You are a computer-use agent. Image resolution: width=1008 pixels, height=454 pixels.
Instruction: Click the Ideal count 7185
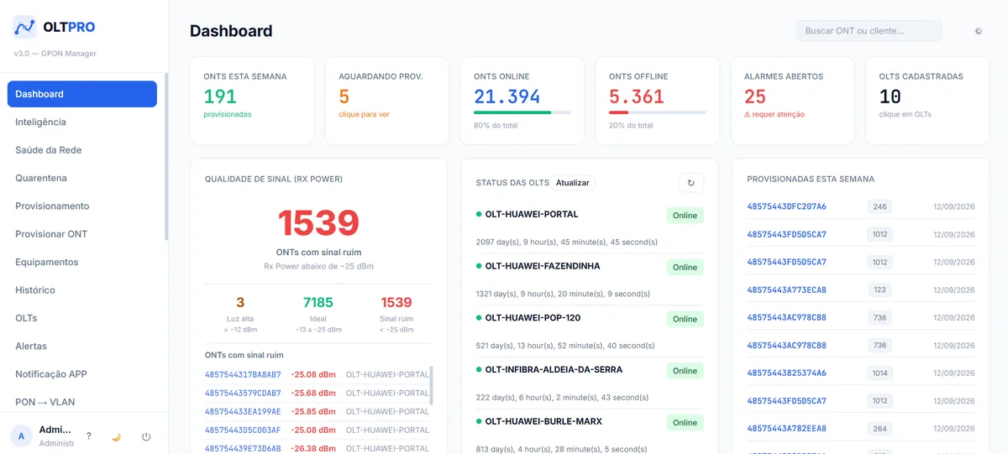pyautogui.click(x=318, y=302)
